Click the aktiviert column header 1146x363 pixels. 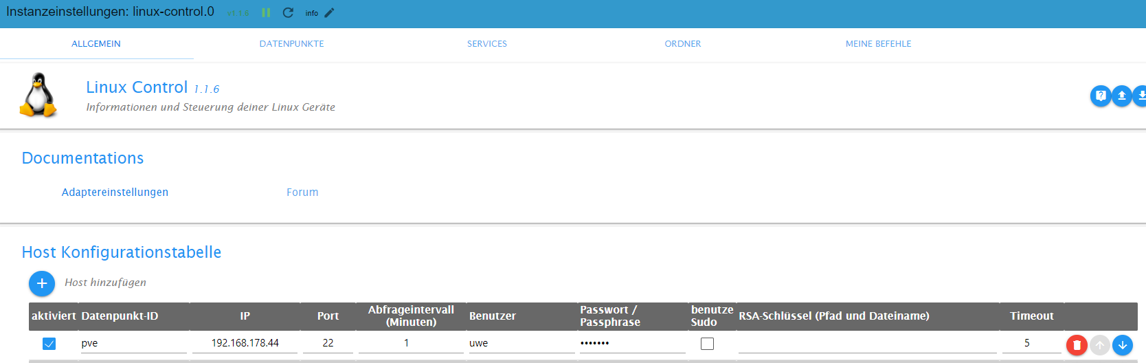pyautogui.click(x=54, y=316)
